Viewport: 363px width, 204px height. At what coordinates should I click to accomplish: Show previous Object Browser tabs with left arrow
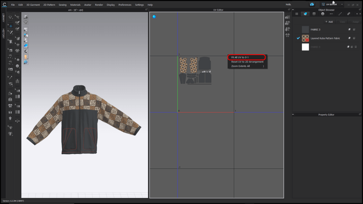[x=357, y=14]
